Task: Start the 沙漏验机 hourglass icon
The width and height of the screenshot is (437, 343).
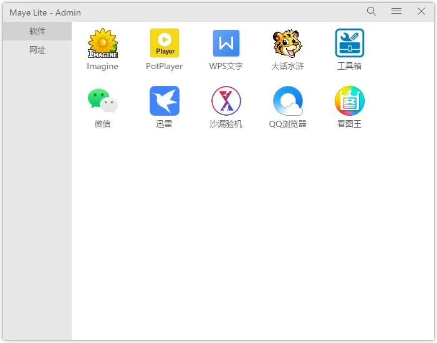Action: pyautogui.click(x=226, y=101)
